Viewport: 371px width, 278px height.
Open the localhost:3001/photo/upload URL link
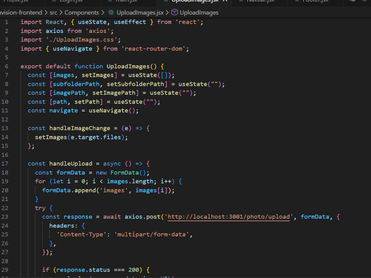click(x=229, y=217)
